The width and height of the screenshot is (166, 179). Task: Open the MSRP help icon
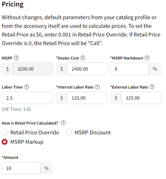(16, 58)
